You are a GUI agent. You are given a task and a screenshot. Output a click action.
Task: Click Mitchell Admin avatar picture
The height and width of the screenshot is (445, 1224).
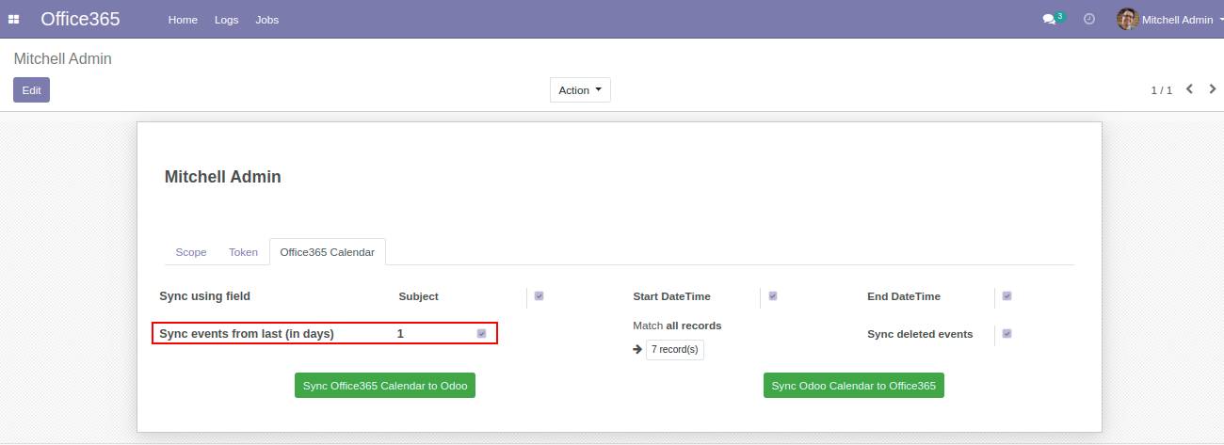click(x=1127, y=19)
